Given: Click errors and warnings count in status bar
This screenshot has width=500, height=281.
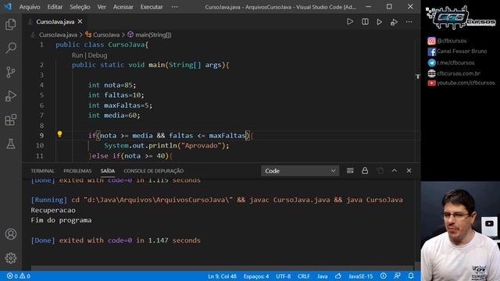Looking at the screenshot, I should (19, 276).
